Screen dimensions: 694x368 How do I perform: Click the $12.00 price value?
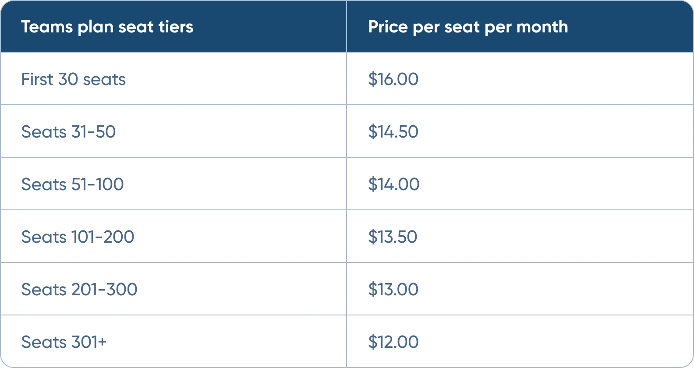(x=393, y=342)
